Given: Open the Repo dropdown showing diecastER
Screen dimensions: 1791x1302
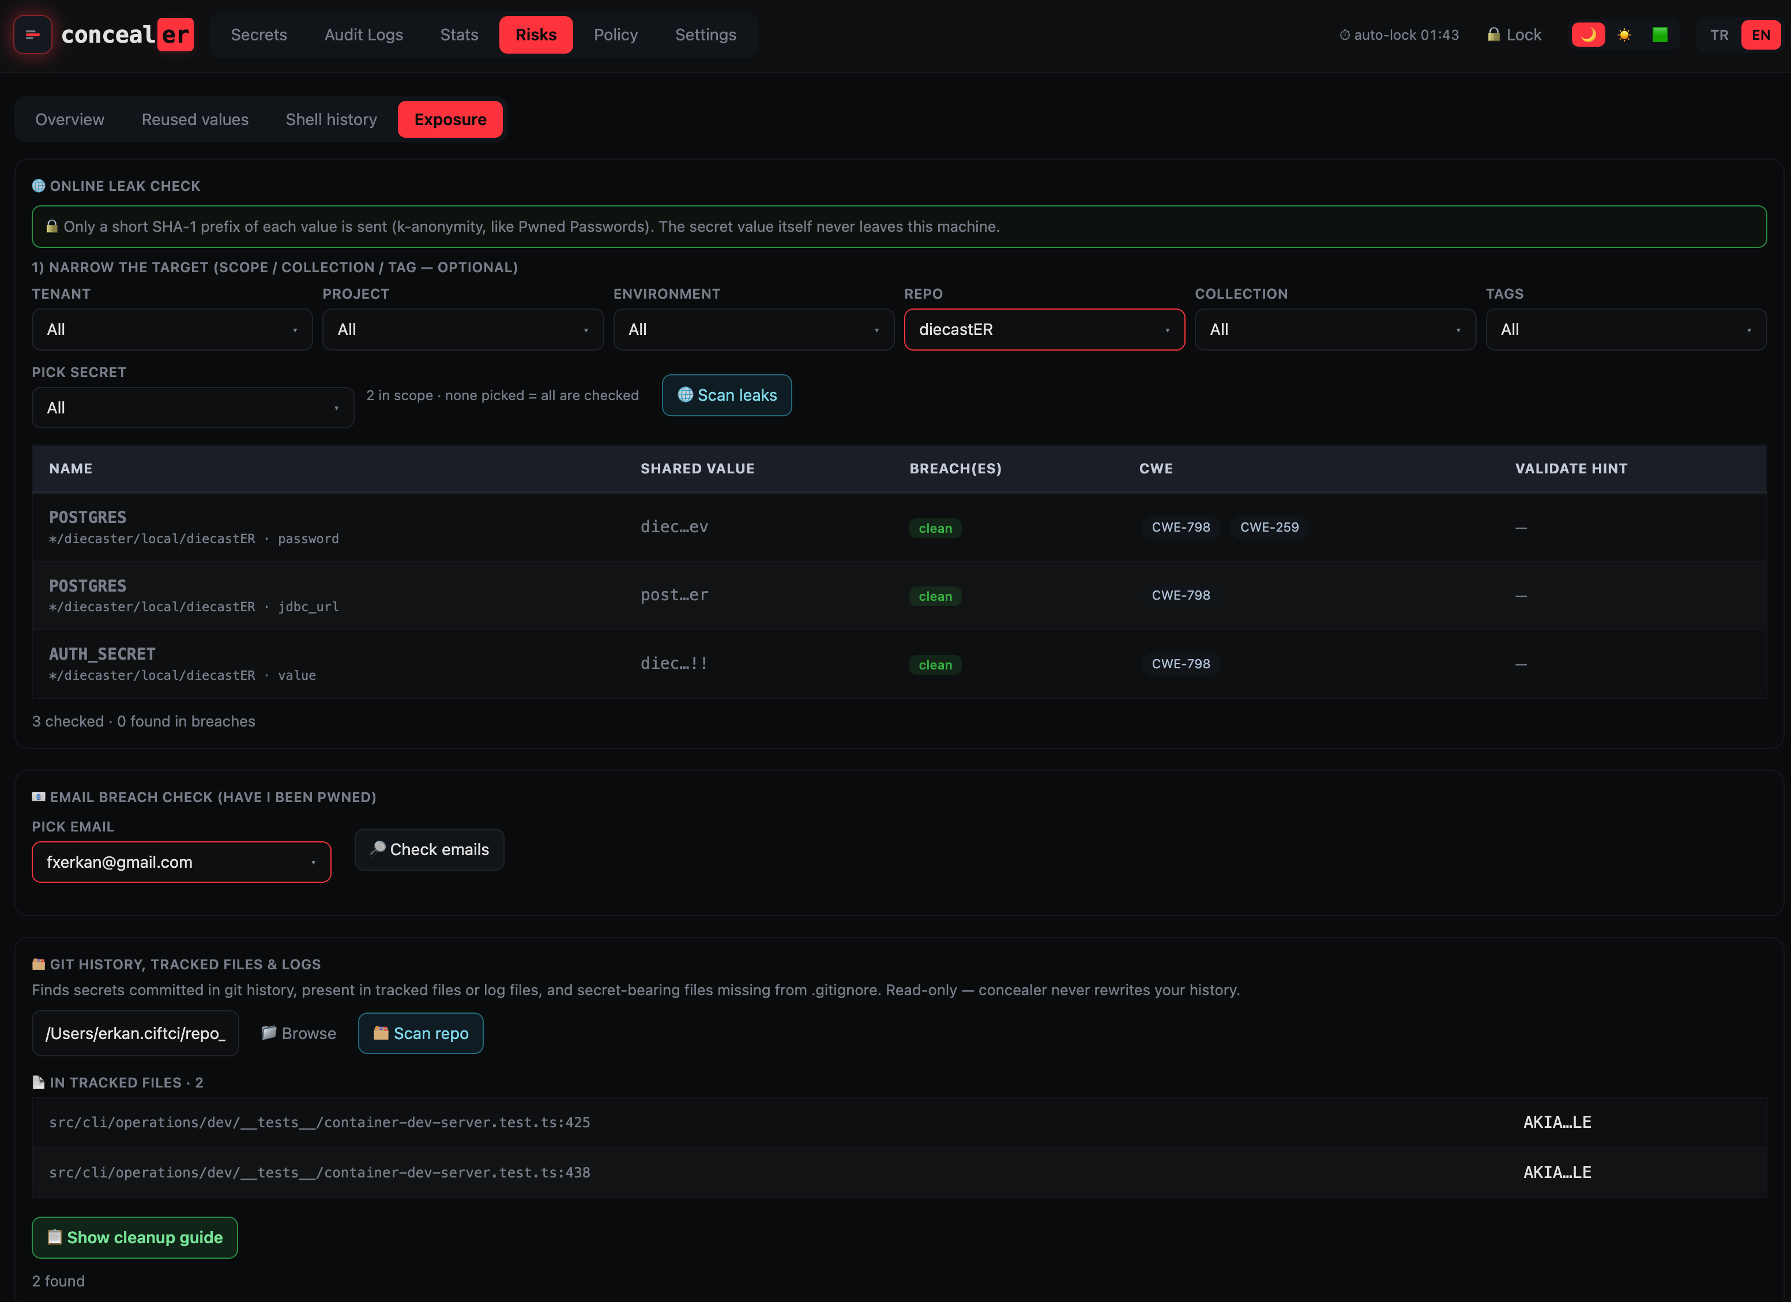Looking at the screenshot, I should point(1044,329).
